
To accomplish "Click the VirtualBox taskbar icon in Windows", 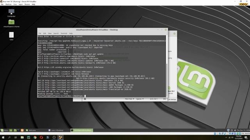I will [61, 137].
